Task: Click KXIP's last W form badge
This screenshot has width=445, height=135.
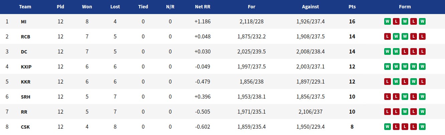Action: 422,66
